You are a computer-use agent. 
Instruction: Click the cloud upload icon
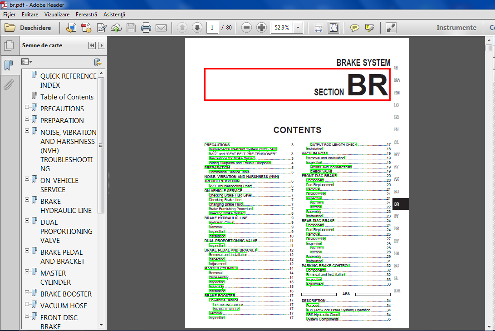(116, 28)
